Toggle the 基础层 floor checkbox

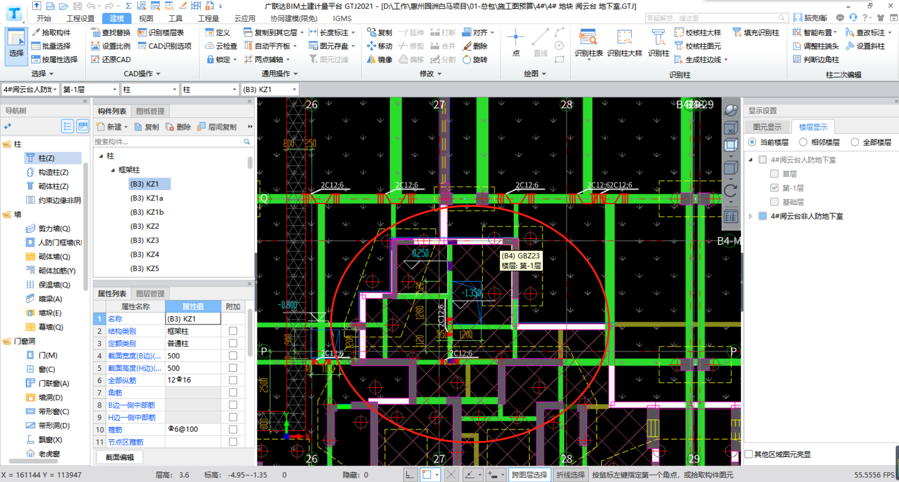pyautogui.click(x=775, y=202)
